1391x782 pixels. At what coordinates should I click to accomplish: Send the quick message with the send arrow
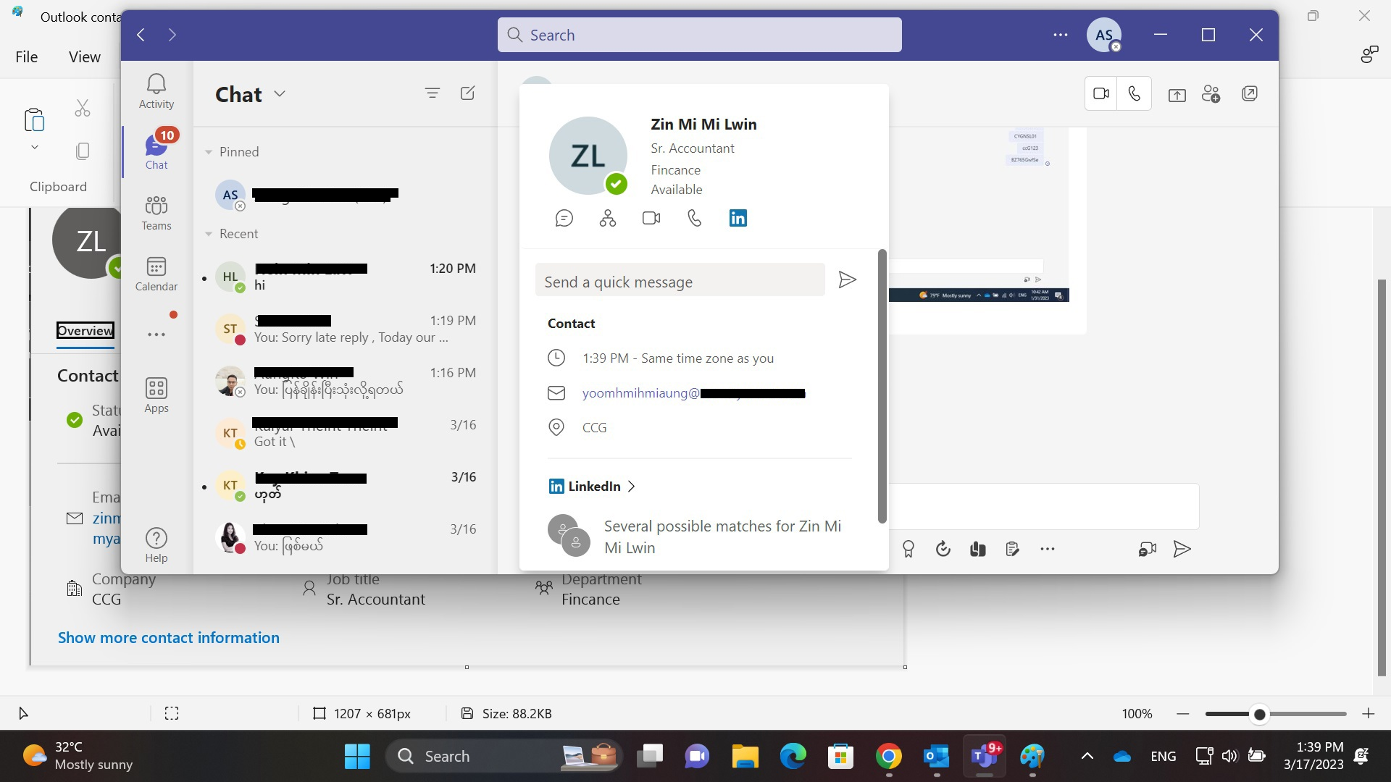point(847,280)
